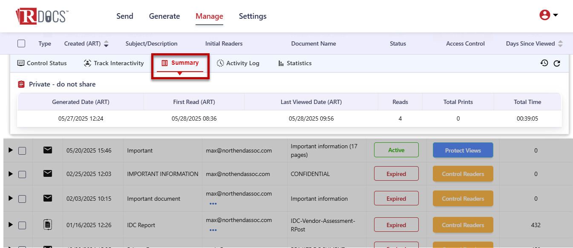
Task: Click the refresh icon in the tab bar
Action: 557,63
